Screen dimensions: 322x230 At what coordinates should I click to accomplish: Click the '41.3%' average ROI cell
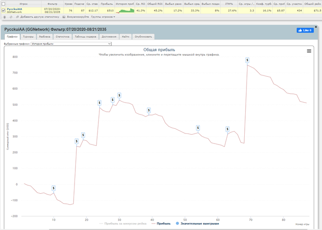click(141, 11)
